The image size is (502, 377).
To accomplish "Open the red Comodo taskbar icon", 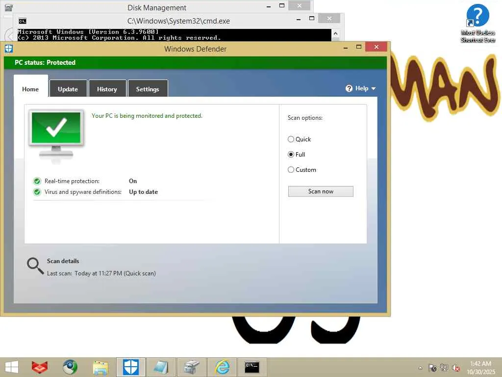I will click(x=40, y=367).
